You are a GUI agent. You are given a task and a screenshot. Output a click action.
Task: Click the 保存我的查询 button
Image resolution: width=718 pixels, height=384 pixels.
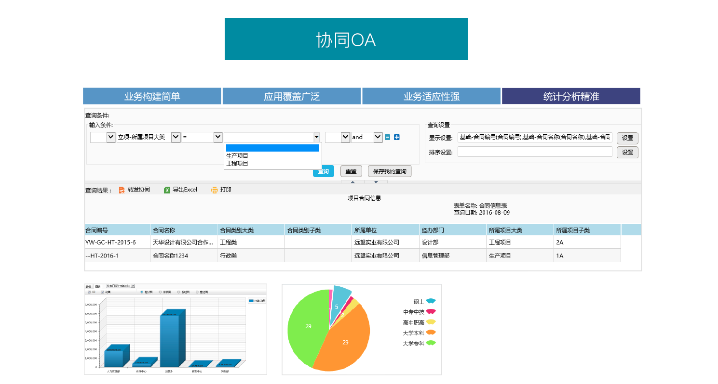click(390, 171)
